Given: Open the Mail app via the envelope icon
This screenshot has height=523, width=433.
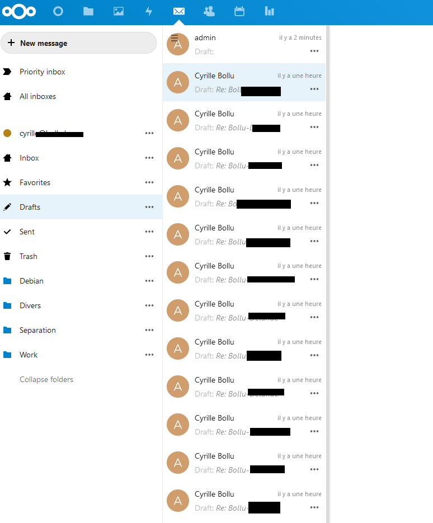Looking at the screenshot, I should [x=178, y=11].
